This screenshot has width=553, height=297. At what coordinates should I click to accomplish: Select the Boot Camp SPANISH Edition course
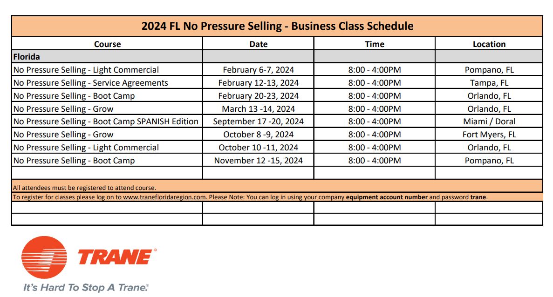point(106,121)
